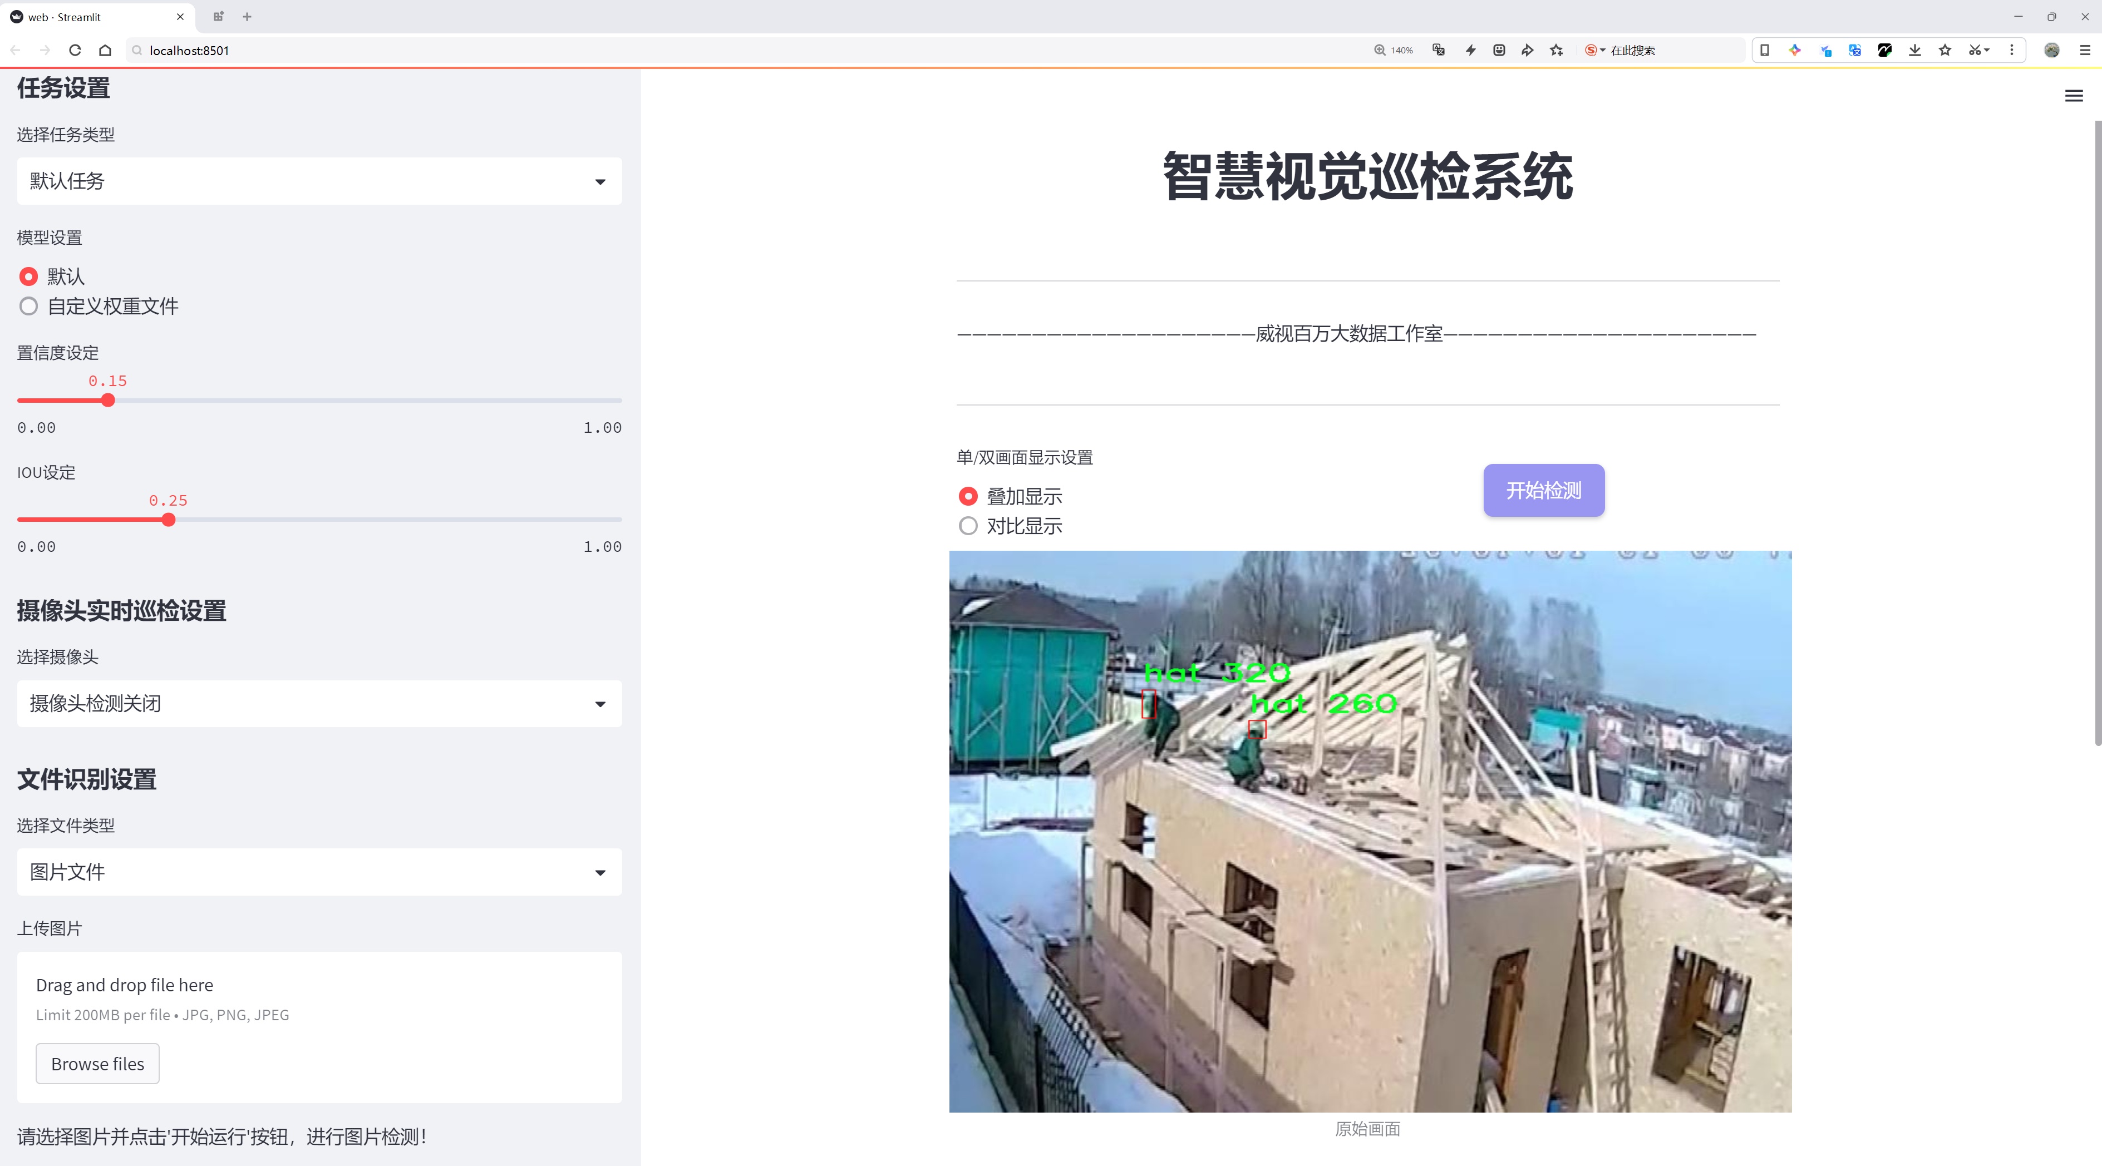Open the favorites star icon in toolbar
2102x1166 pixels.
click(x=1945, y=50)
